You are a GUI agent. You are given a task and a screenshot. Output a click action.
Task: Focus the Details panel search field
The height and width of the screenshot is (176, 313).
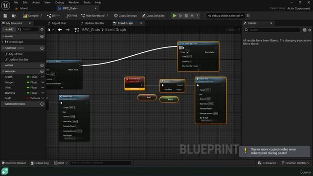point(272,30)
